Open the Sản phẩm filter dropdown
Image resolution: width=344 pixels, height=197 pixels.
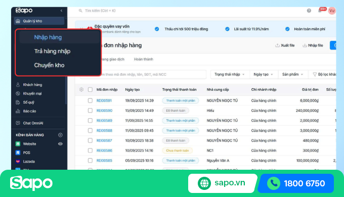coord(293,74)
